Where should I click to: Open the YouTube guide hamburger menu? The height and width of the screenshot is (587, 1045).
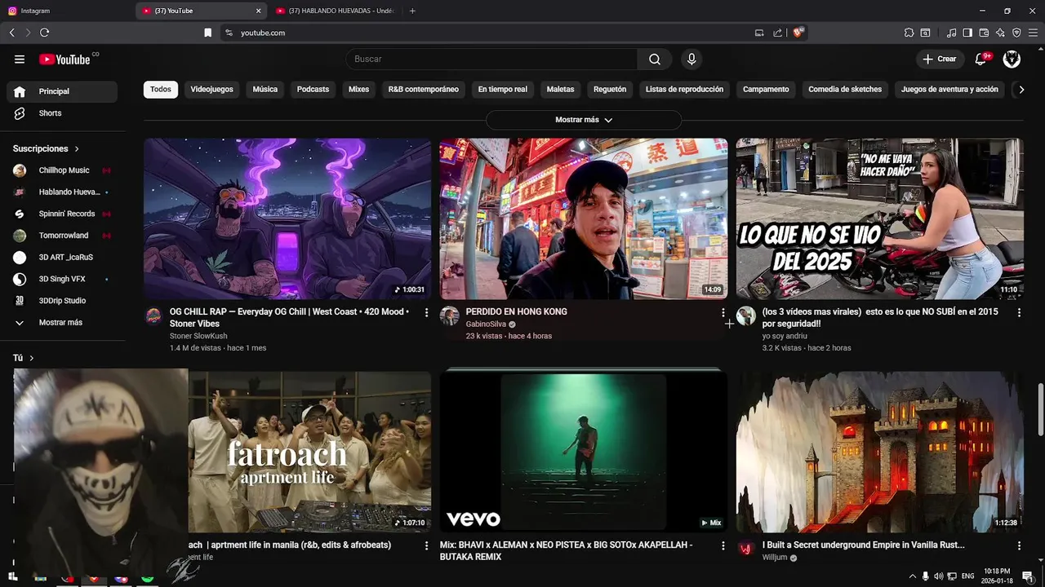[20, 59]
